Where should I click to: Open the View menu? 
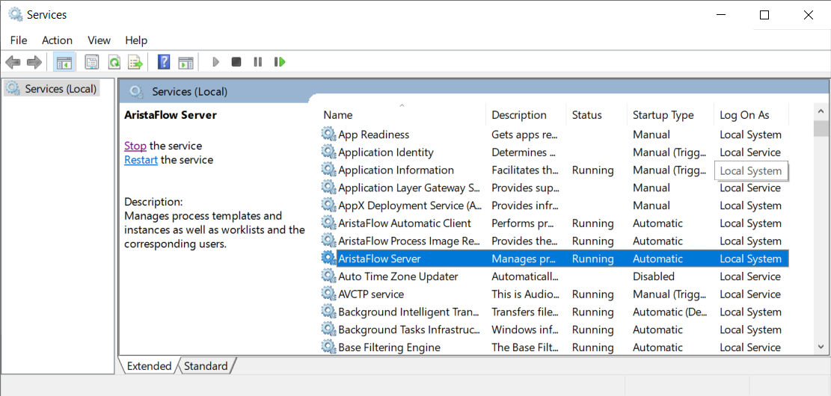99,40
